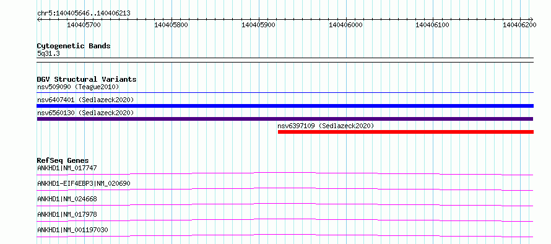Click the purple nsv6560130 variant bar
551x244 pixels.
pos(285,119)
